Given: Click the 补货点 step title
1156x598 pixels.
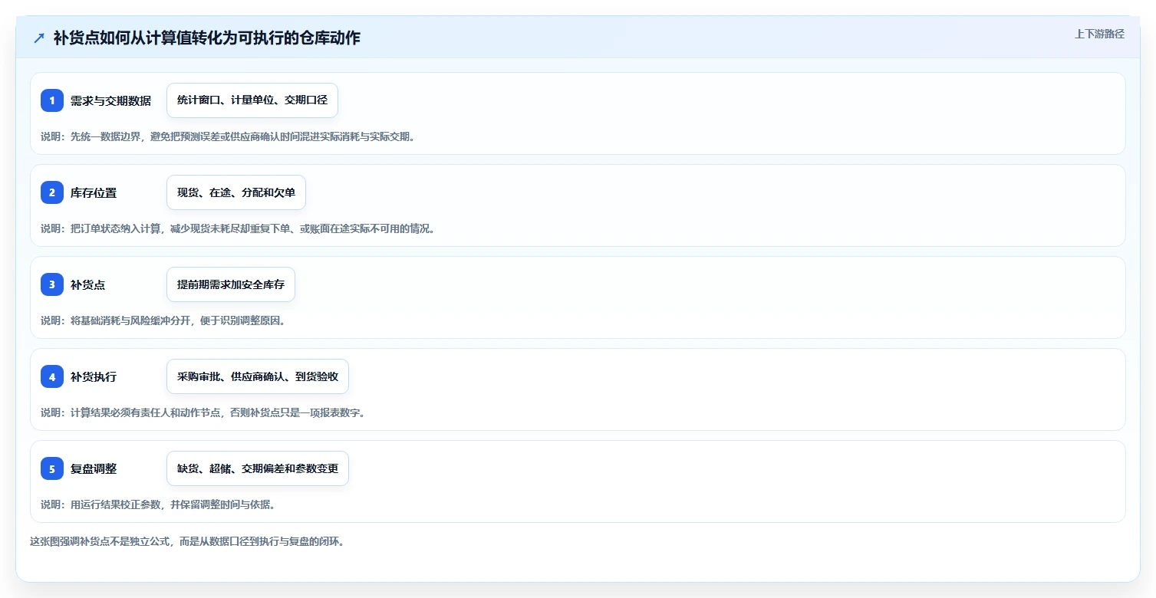Looking at the screenshot, I should [87, 284].
